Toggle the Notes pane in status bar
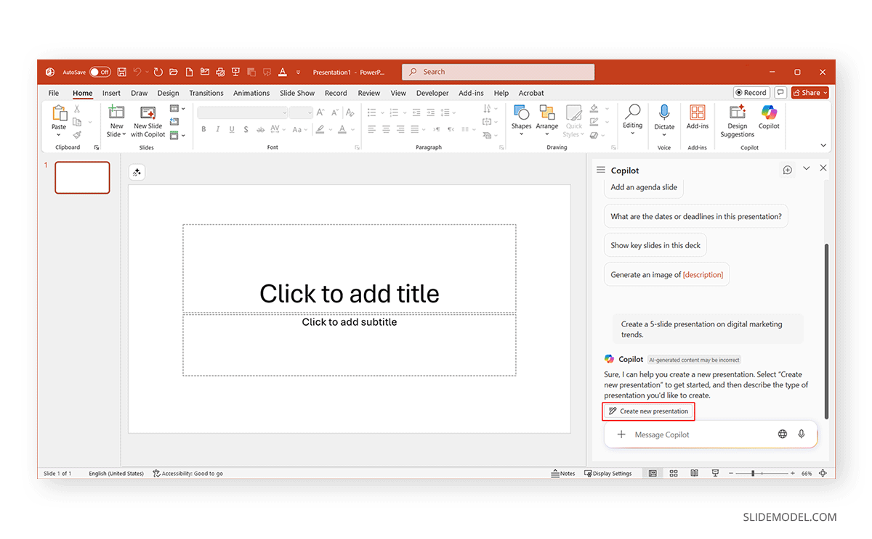This screenshot has width=872, height=539. pyautogui.click(x=563, y=474)
